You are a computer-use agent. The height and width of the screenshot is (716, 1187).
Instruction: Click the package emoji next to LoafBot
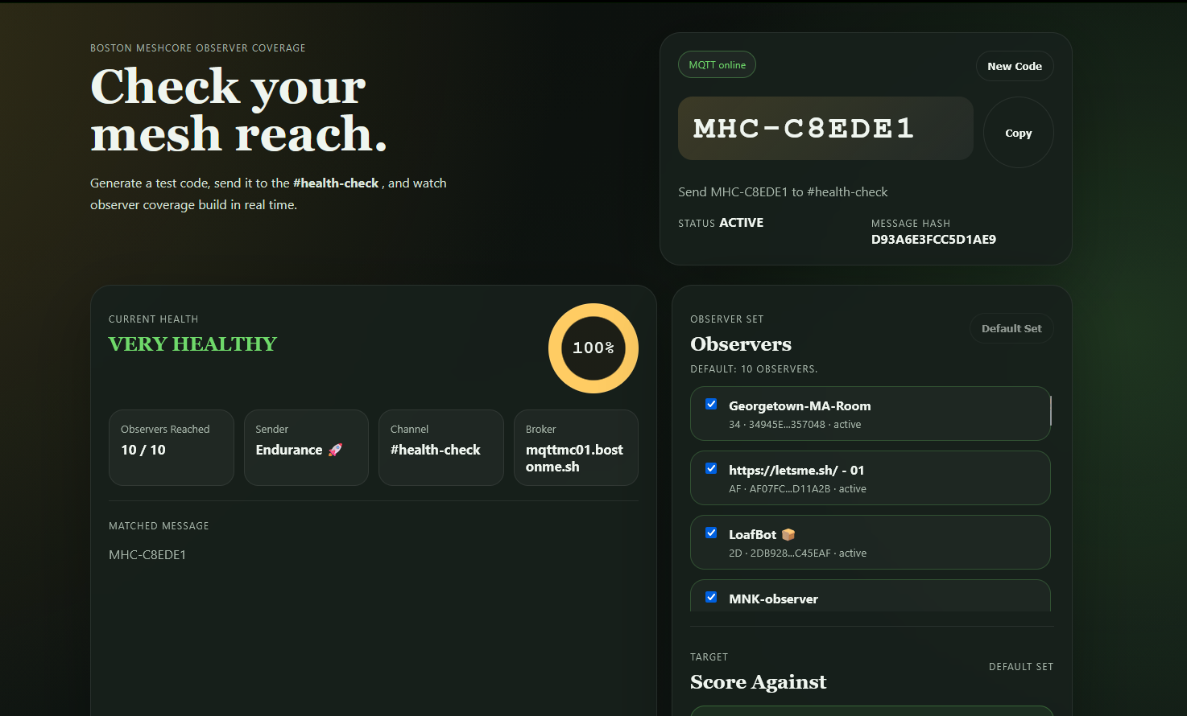(x=788, y=534)
